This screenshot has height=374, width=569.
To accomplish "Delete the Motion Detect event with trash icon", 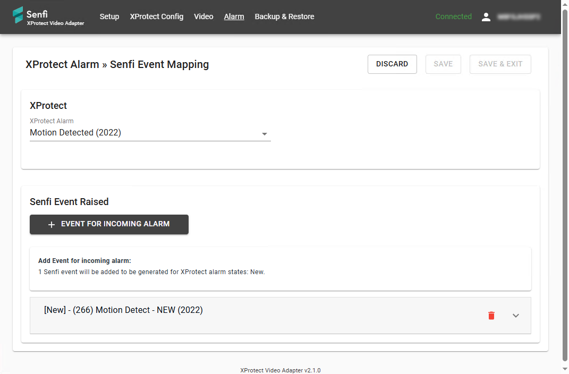I will [x=491, y=316].
